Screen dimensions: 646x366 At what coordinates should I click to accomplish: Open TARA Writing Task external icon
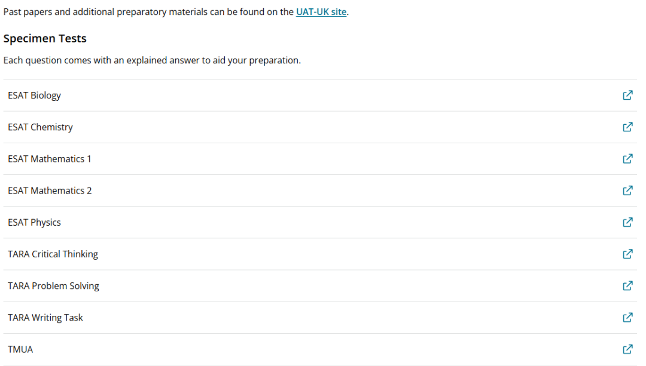(x=627, y=317)
